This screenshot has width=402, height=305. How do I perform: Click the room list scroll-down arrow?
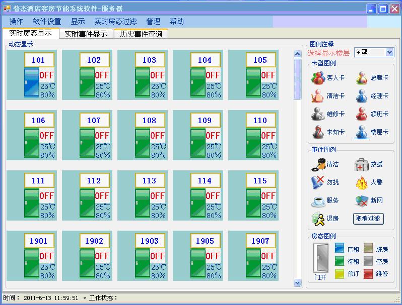297,283
